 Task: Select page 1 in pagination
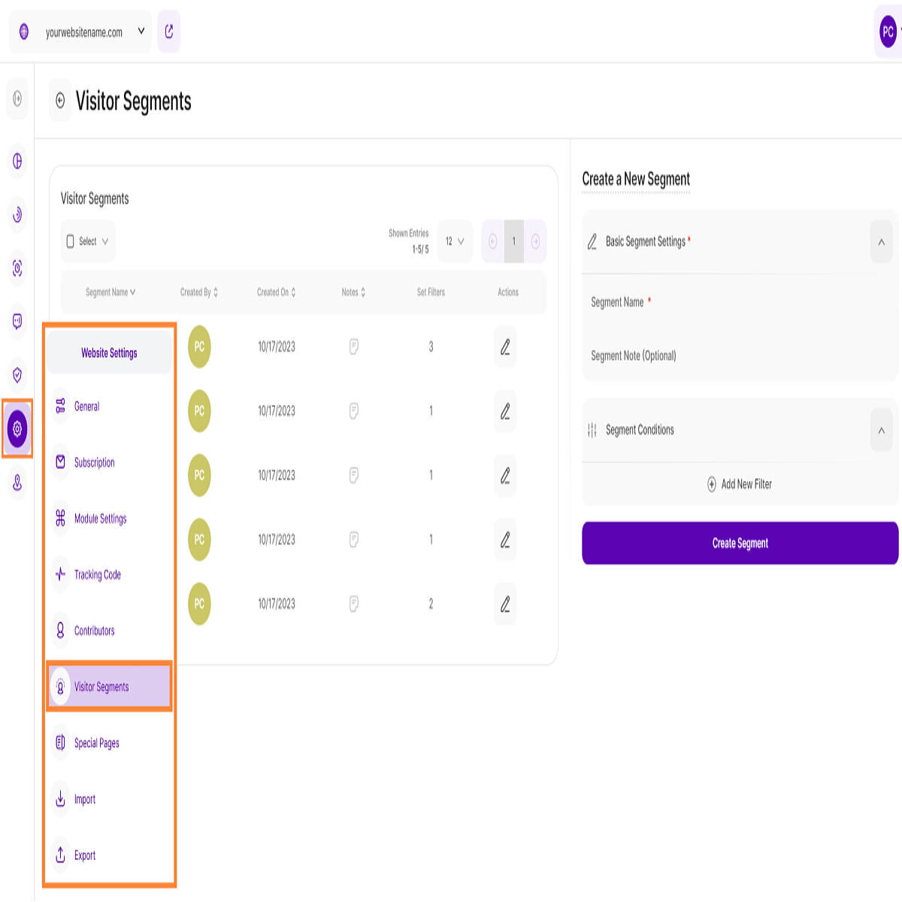coord(514,241)
